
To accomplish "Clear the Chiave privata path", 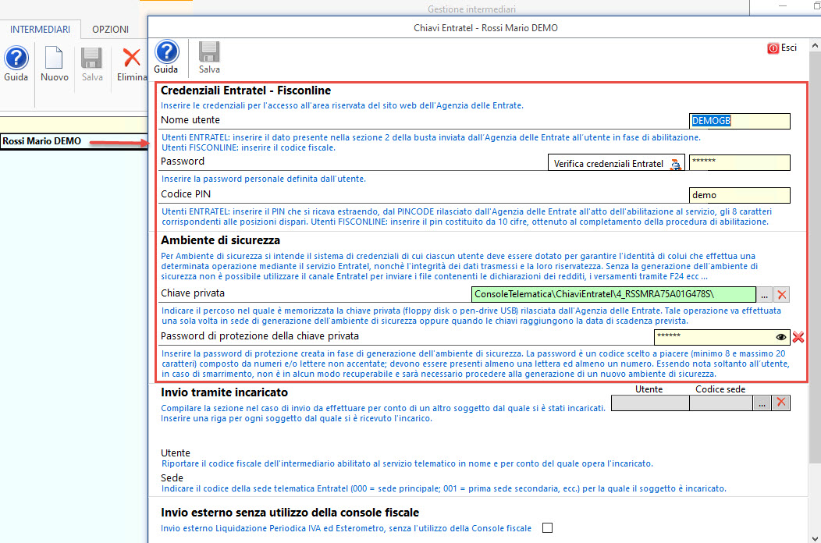I will 782,295.
